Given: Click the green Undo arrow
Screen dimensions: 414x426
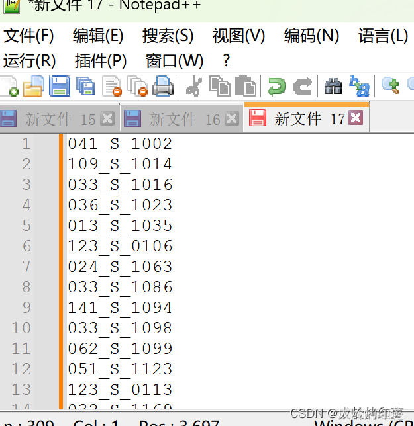Looking at the screenshot, I should point(277,87).
